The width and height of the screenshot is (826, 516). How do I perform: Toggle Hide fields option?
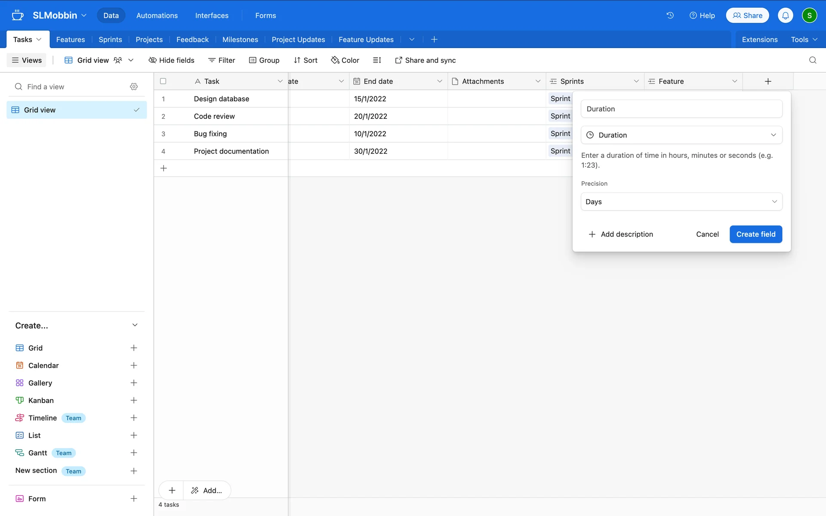(171, 60)
